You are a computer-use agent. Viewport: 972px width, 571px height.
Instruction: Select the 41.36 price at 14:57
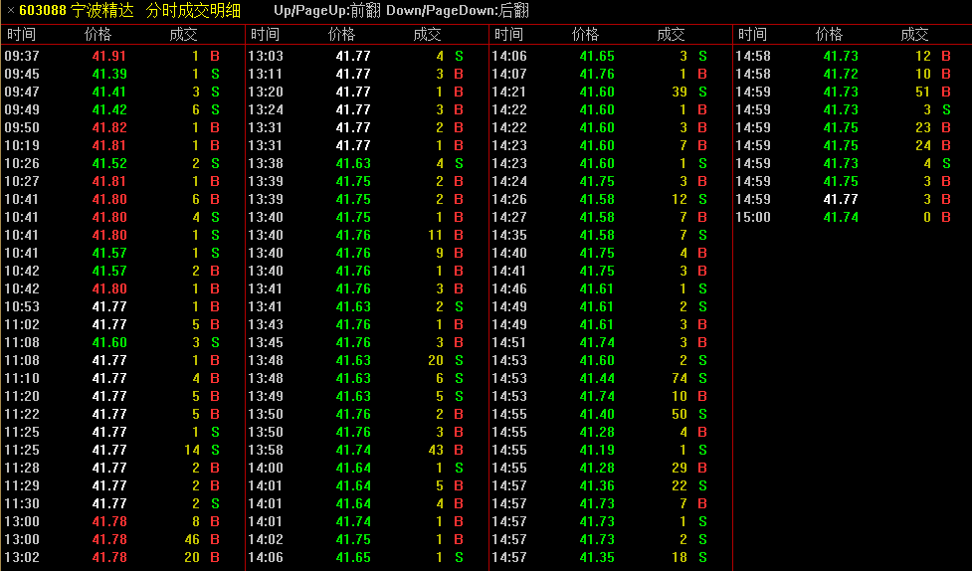click(x=597, y=486)
